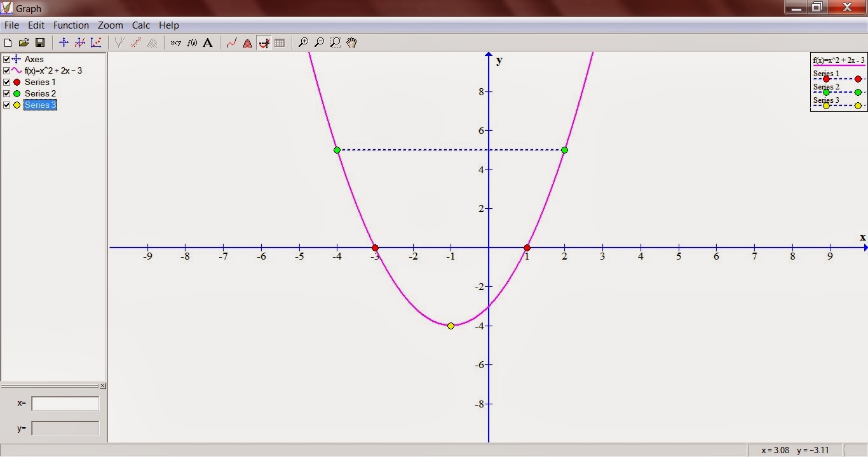Close the evaluation panel with x
Viewport: 868px width, 457px height.
click(x=103, y=385)
